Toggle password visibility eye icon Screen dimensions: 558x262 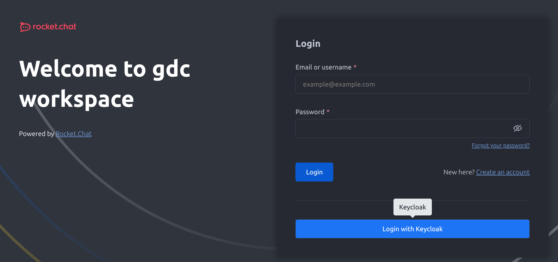tap(518, 128)
